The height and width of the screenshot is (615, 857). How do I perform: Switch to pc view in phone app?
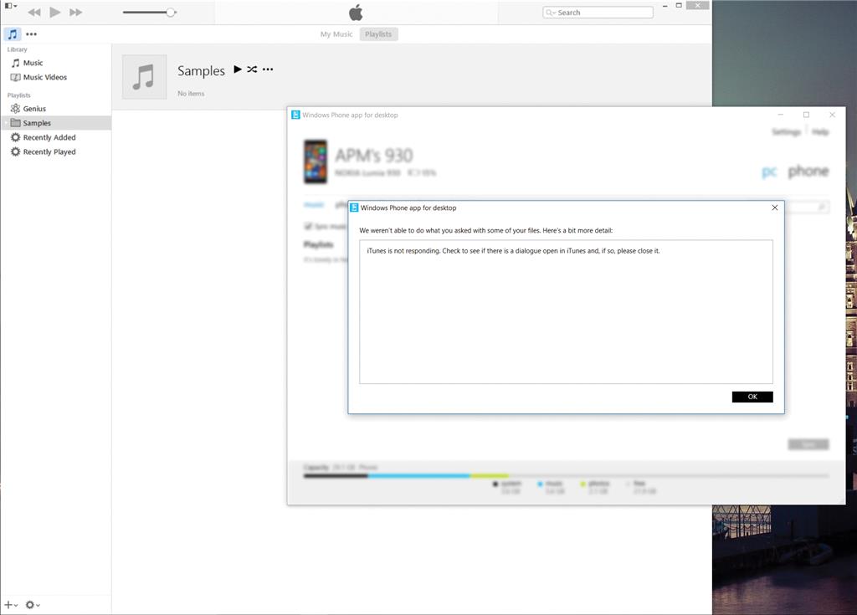pyautogui.click(x=769, y=172)
